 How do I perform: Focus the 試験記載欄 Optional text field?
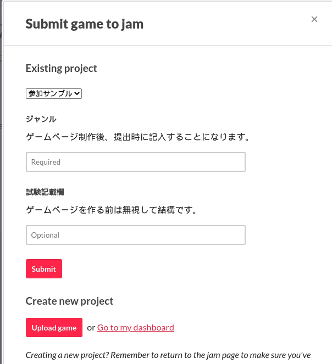click(135, 235)
